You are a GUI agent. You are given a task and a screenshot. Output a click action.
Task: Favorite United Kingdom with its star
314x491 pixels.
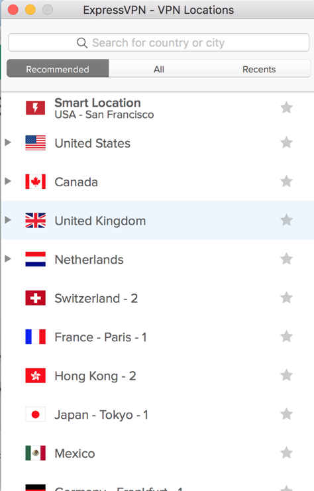click(286, 220)
